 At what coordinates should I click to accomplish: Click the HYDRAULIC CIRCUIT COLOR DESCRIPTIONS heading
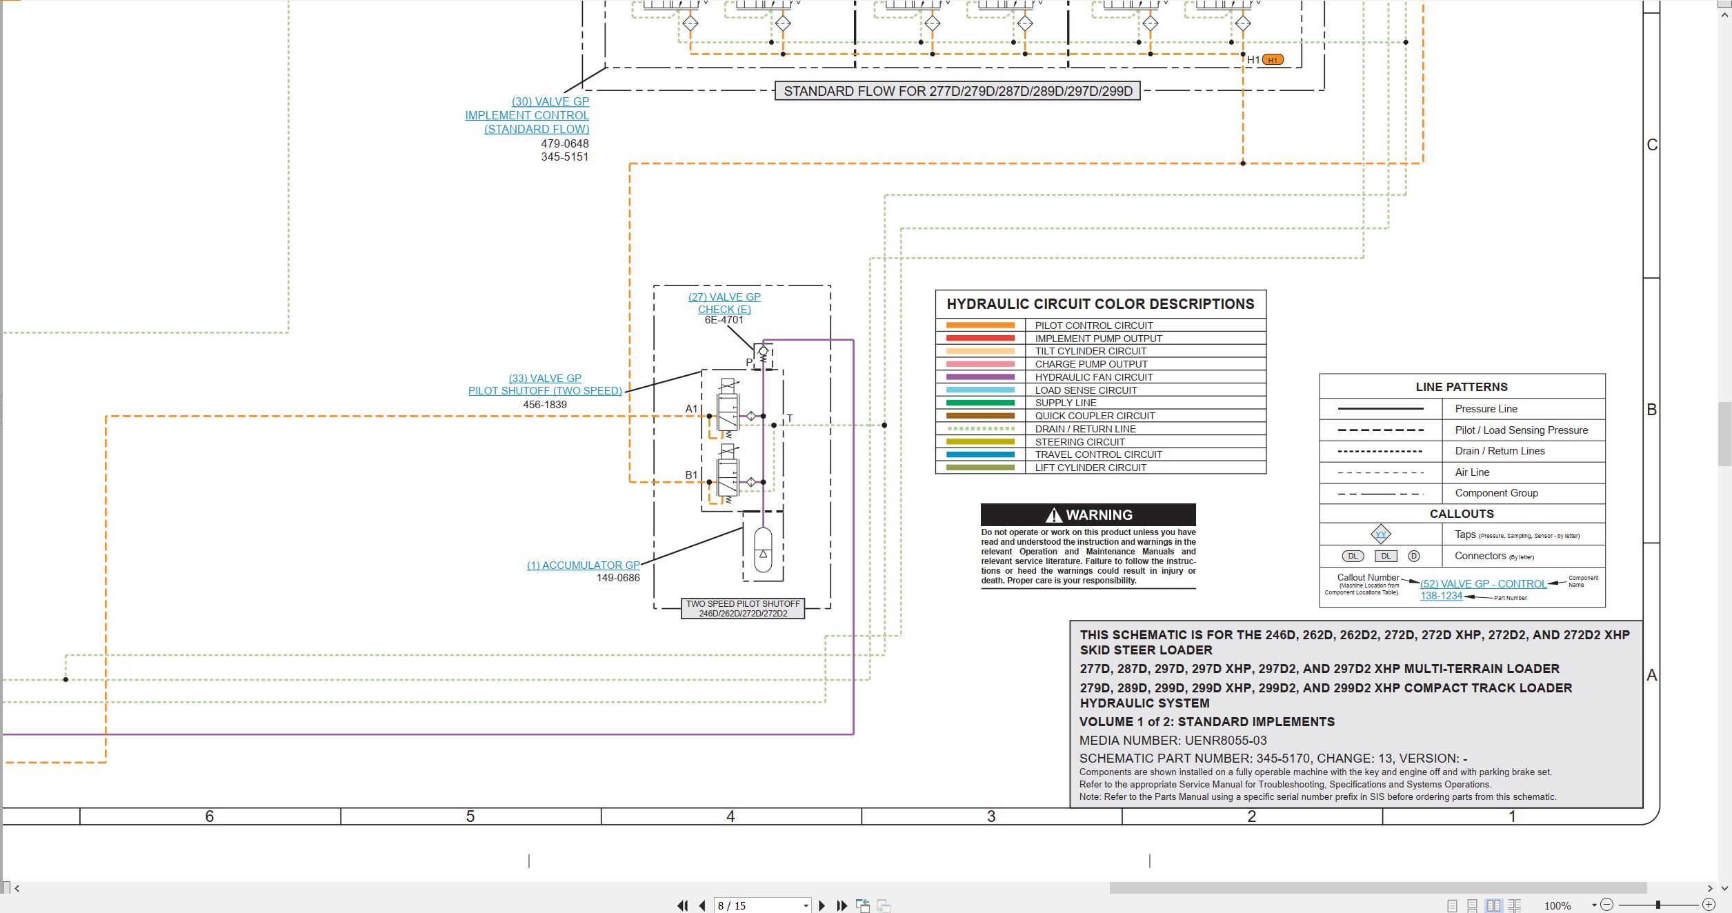1100,304
